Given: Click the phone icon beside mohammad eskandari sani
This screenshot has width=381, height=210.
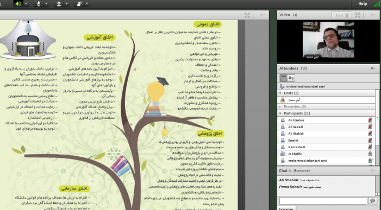Looking at the screenshot, I should (282, 86).
